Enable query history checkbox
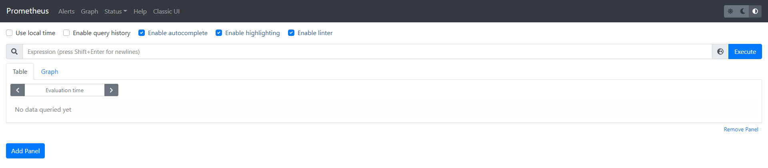Image resolution: width=768 pixels, height=168 pixels. coord(66,33)
